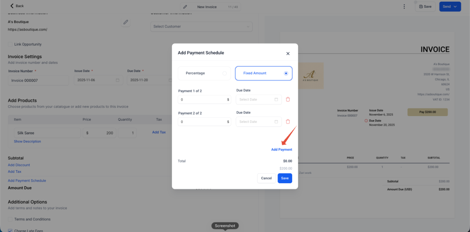This screenshot has height=232, width=470.
Task: Click the Back arrow icon
Action: (12, 6)
